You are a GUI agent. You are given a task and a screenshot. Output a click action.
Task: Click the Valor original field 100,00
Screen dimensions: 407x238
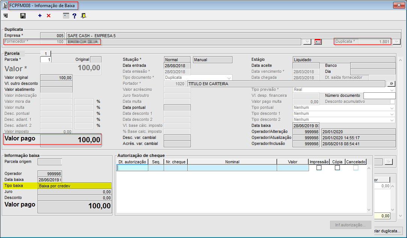pyautogui.click(x=56, y=78)
